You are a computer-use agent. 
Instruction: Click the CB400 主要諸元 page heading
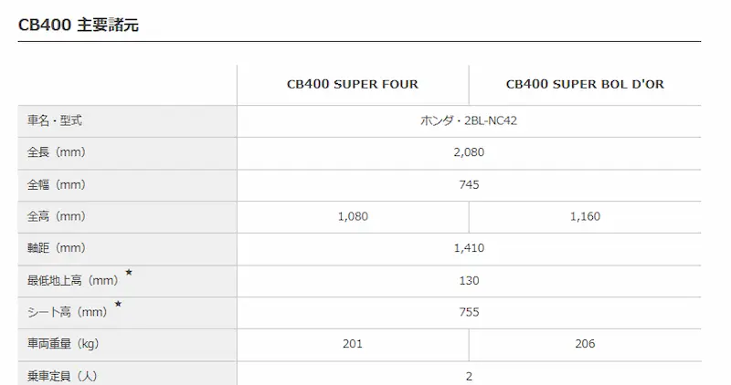pyautogui.click(x=79, y=25)
